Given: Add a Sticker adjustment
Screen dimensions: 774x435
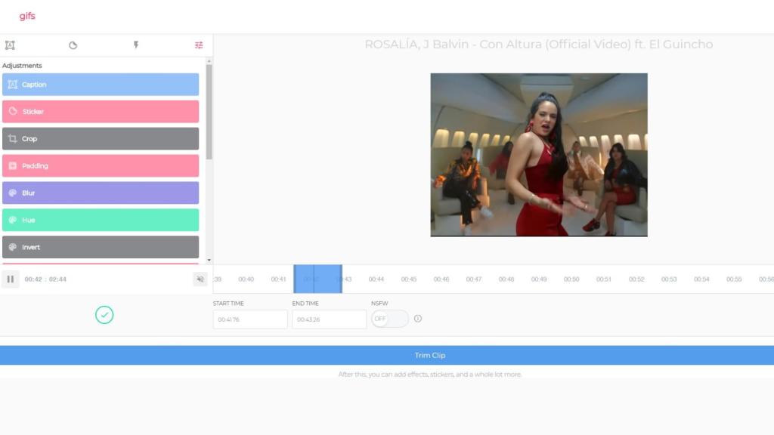Looking at the screenshot, I should pyautogui.click(x=101, y=112).
